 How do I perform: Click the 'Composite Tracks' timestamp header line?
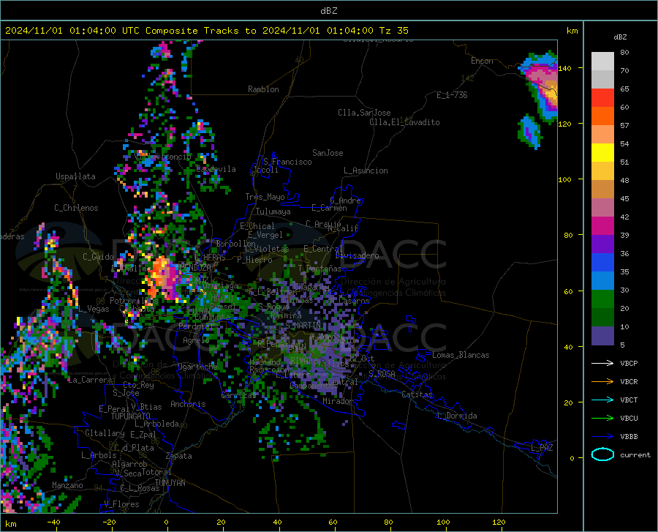pos(207,31)
